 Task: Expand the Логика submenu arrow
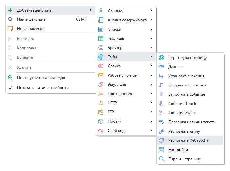pyautogui.click(x=151, y=66)
